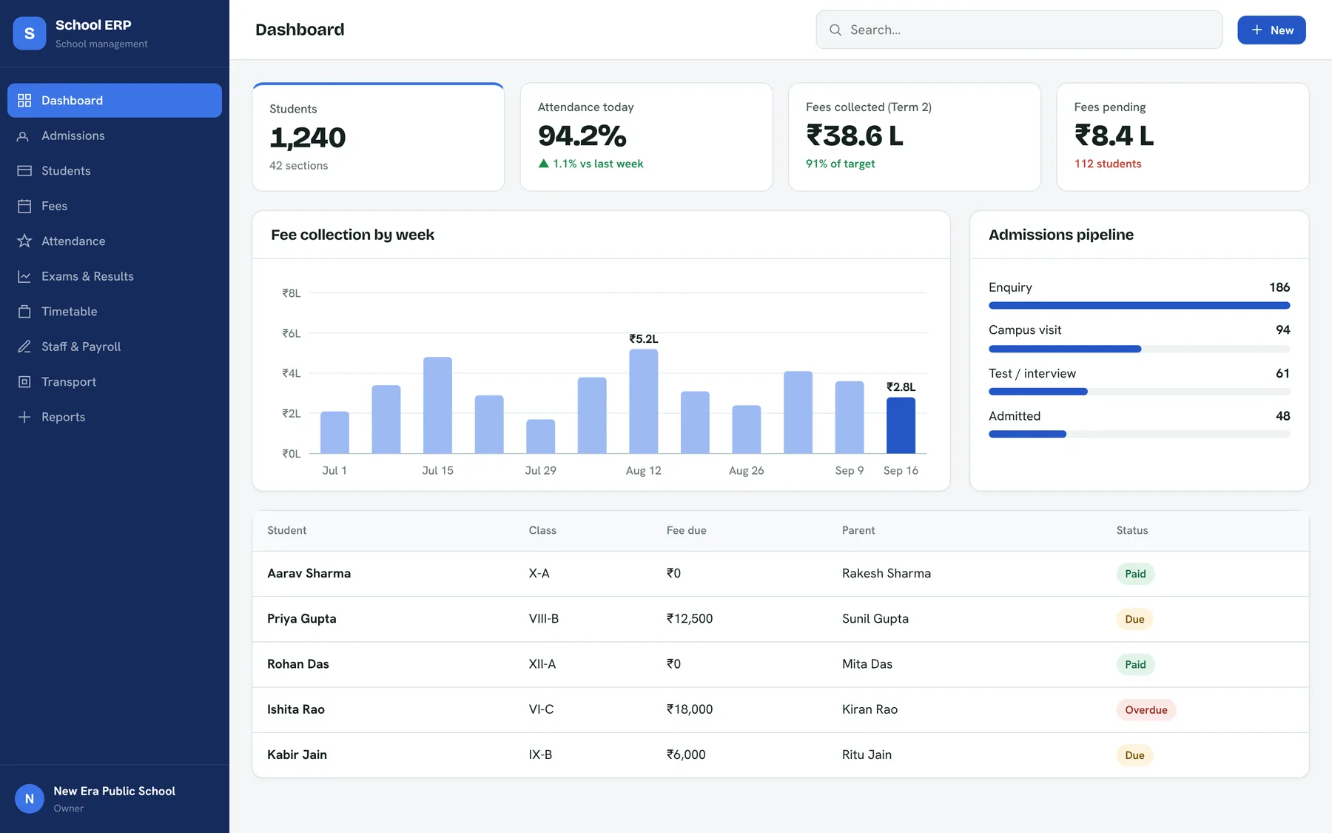The width and height of the screenshot is (1332, 833).
Task: Click the Timetable clipboard icon
Action: point(24,311)
